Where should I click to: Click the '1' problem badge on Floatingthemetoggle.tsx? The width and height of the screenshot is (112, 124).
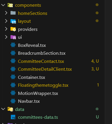(98, 85)
